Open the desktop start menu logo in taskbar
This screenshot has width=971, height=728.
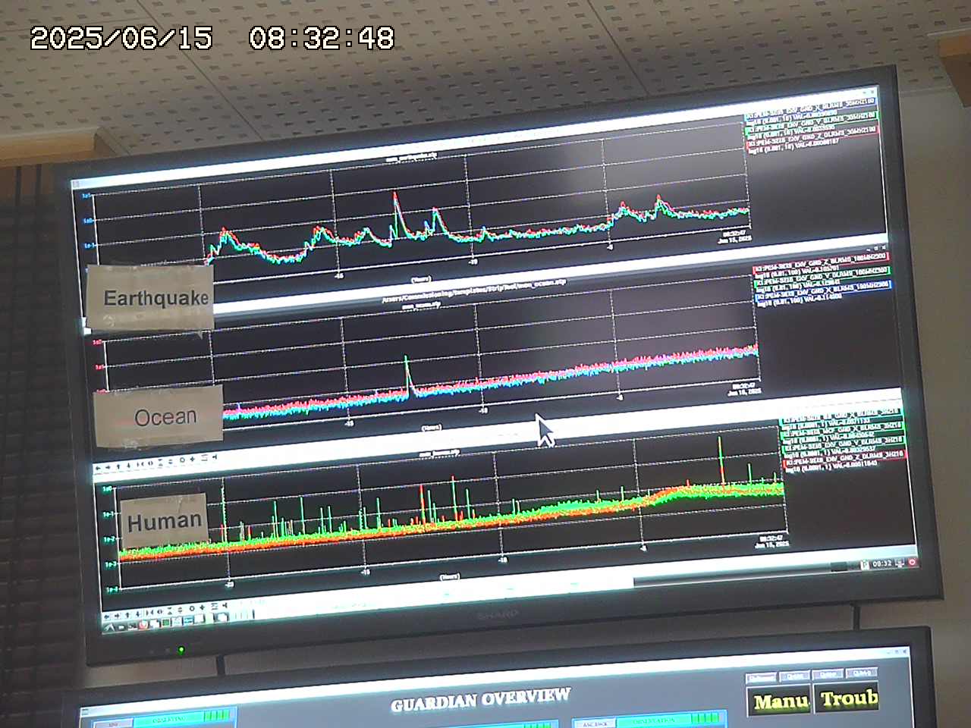(x=109, y=627)
